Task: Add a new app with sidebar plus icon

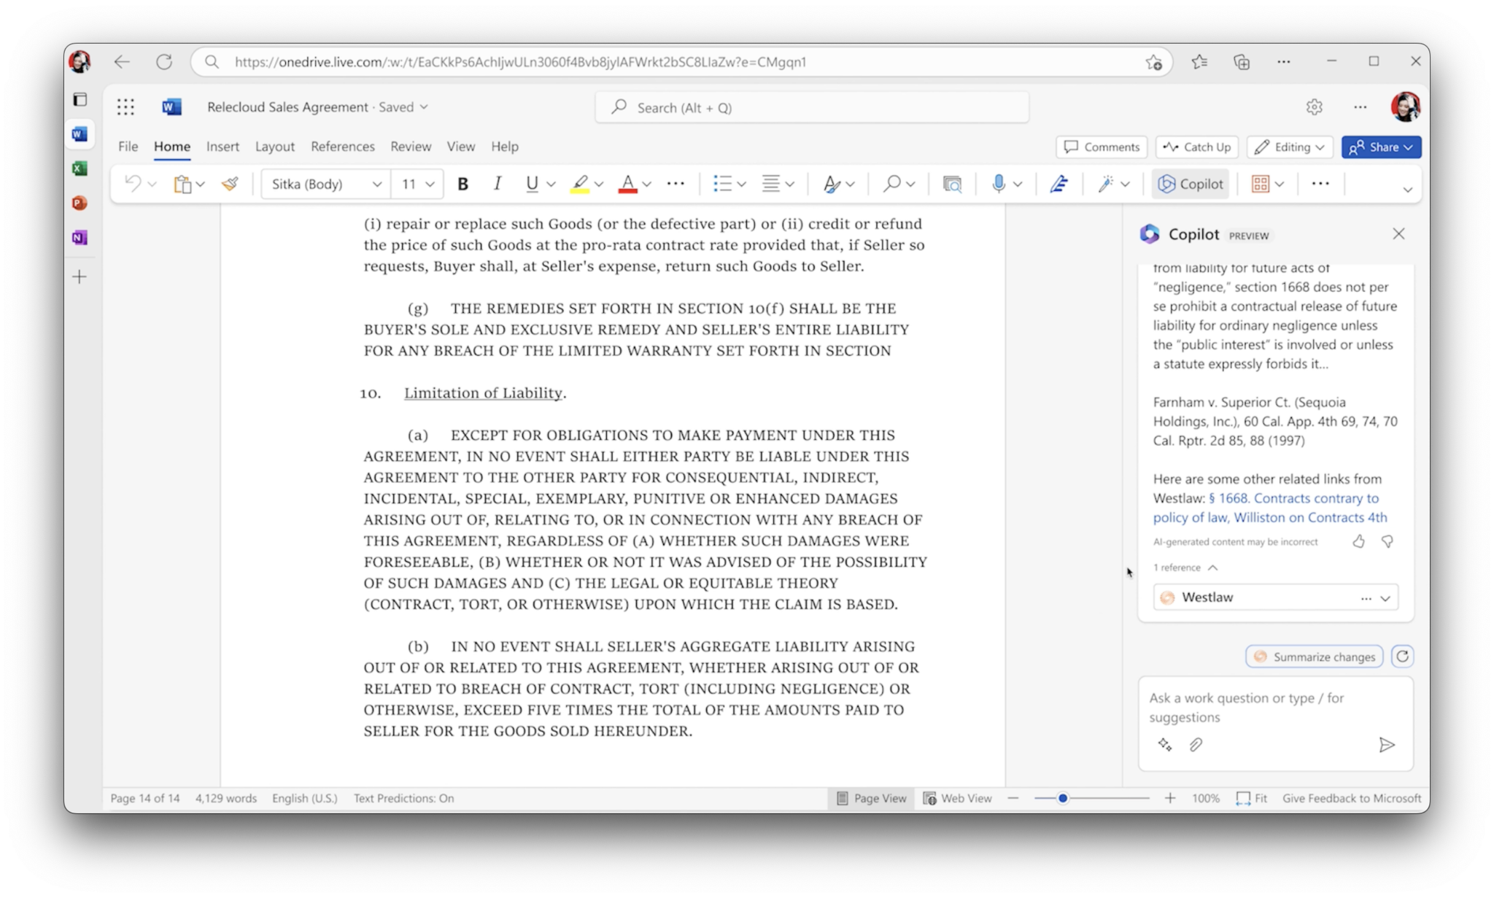Action: pos(80,276)
